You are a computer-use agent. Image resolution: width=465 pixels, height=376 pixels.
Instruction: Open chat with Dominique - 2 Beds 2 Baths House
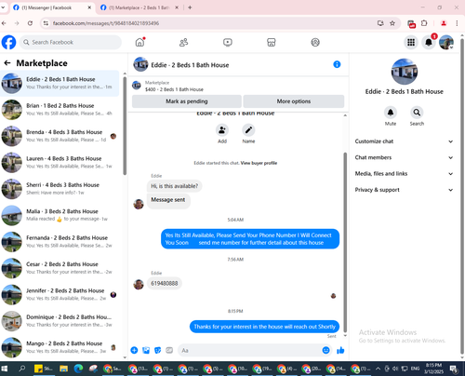pos(60,321)
